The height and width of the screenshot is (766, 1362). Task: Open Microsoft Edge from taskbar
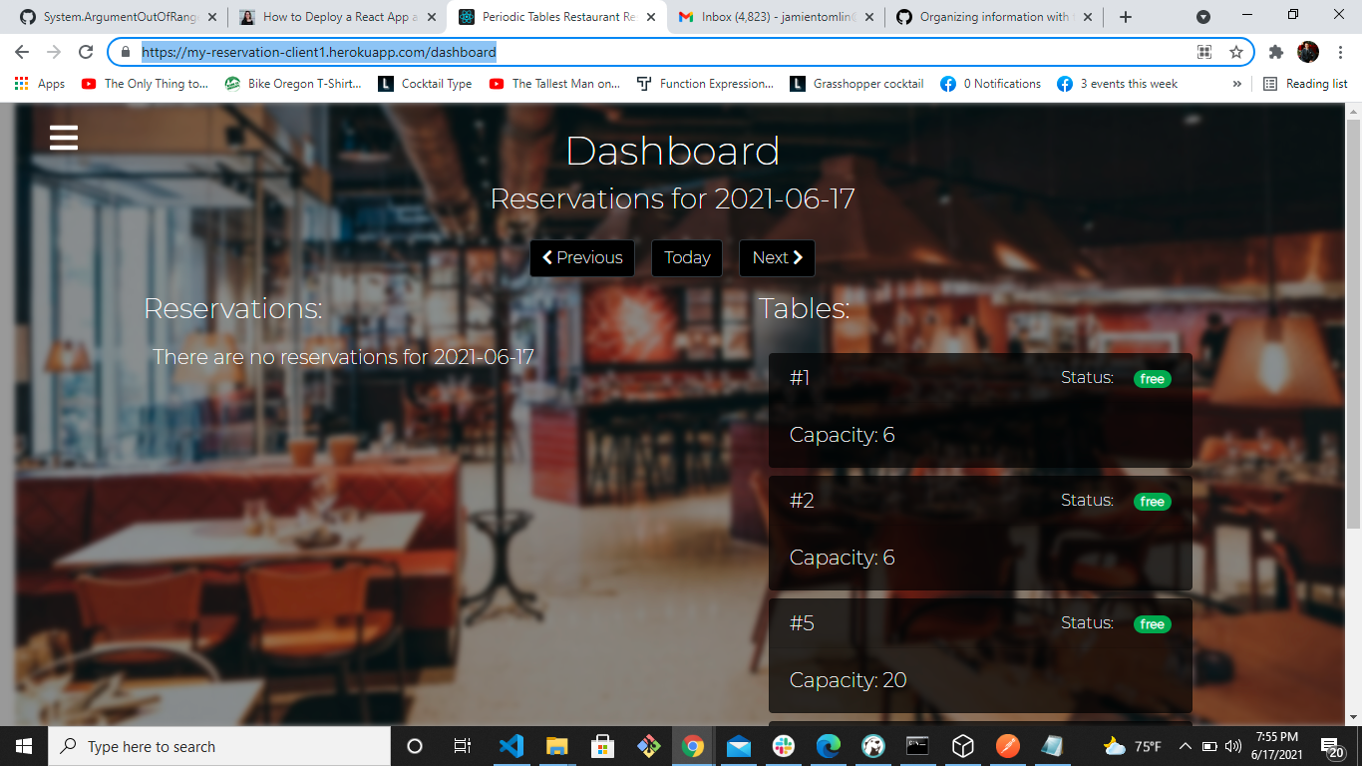[829, 746]
